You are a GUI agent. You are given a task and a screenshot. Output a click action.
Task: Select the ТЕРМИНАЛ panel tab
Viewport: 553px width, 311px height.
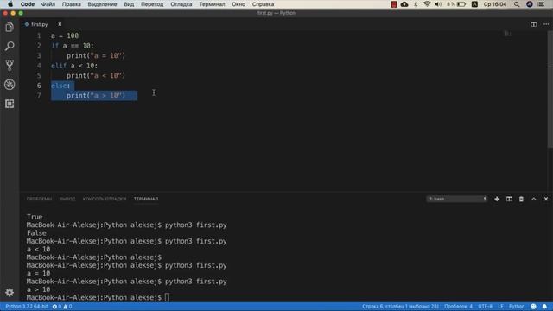pyautogui.click(x=146, y=199)
